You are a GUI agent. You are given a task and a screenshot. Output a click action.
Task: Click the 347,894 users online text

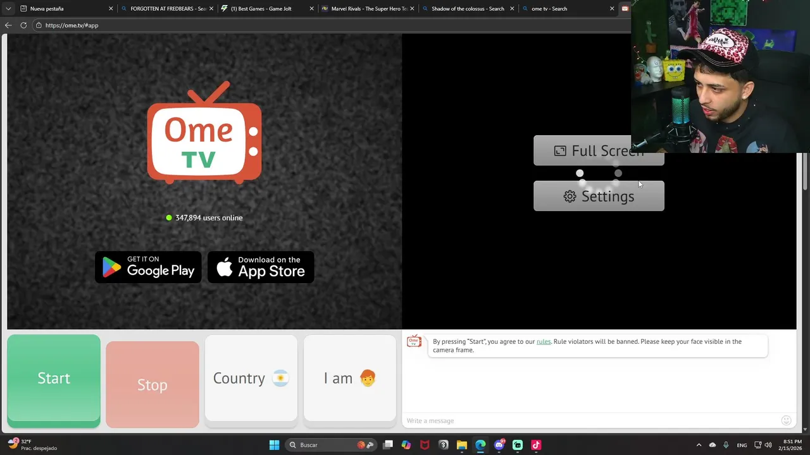point(209,217)
